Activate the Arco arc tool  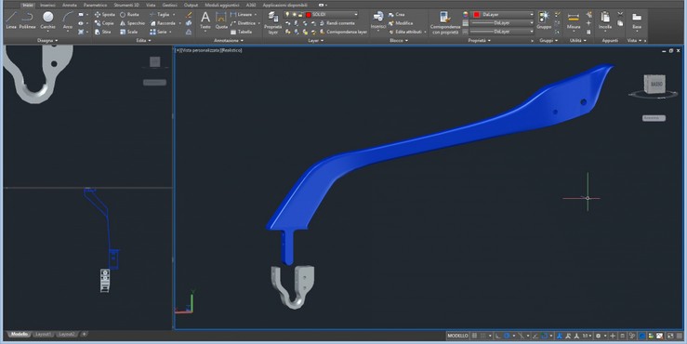tap(68, 20)
